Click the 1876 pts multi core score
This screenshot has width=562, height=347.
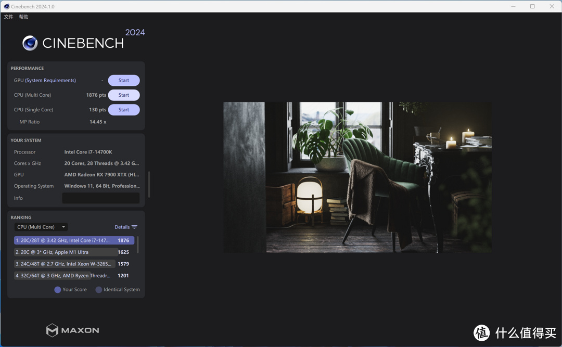point(96,95)
